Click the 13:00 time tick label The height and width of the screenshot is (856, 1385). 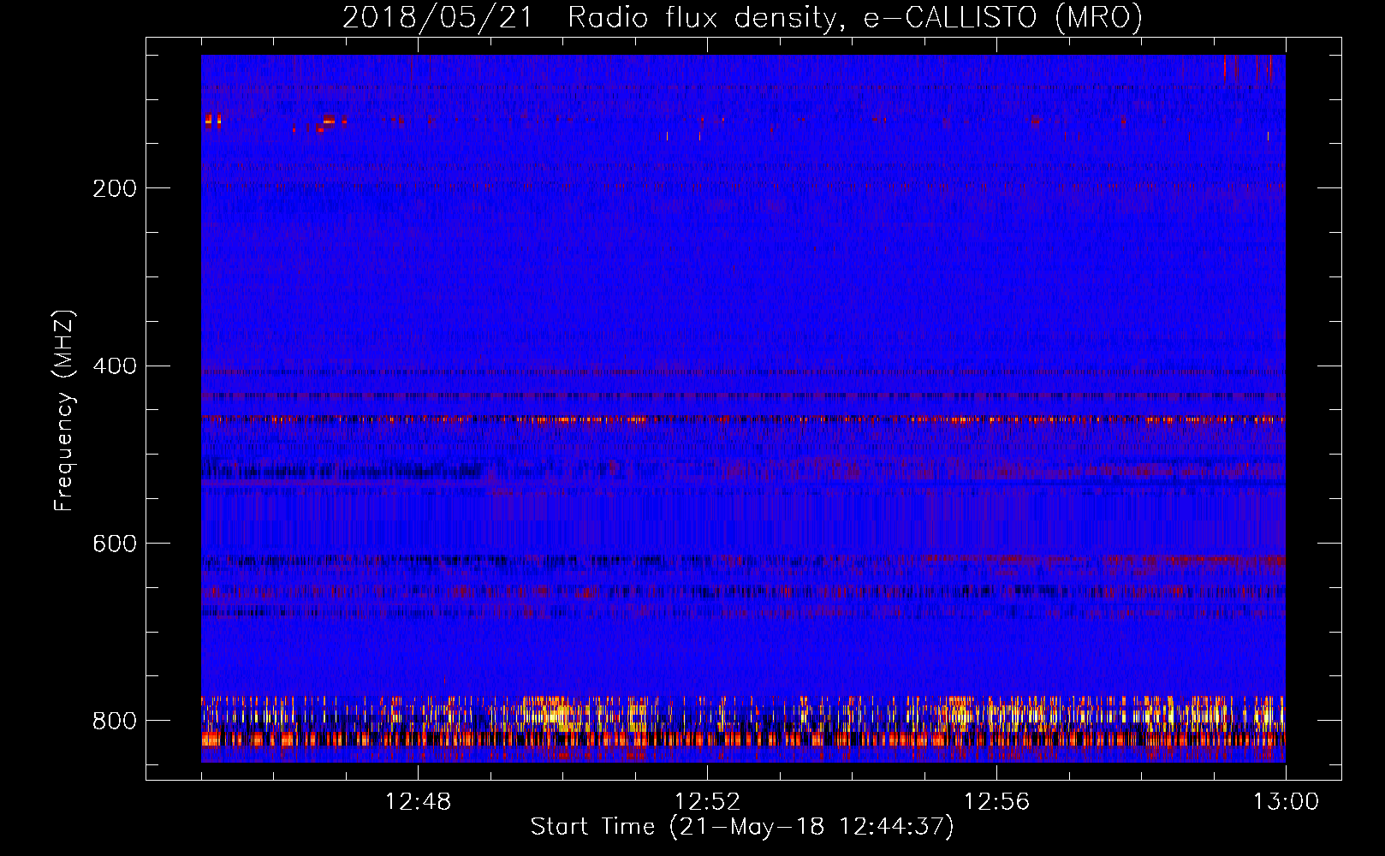tap(1286, 802)
